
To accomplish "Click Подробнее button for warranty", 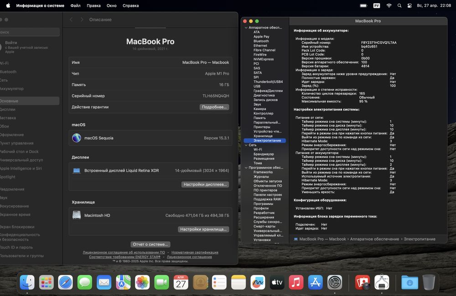I will [x=214, y=107].
